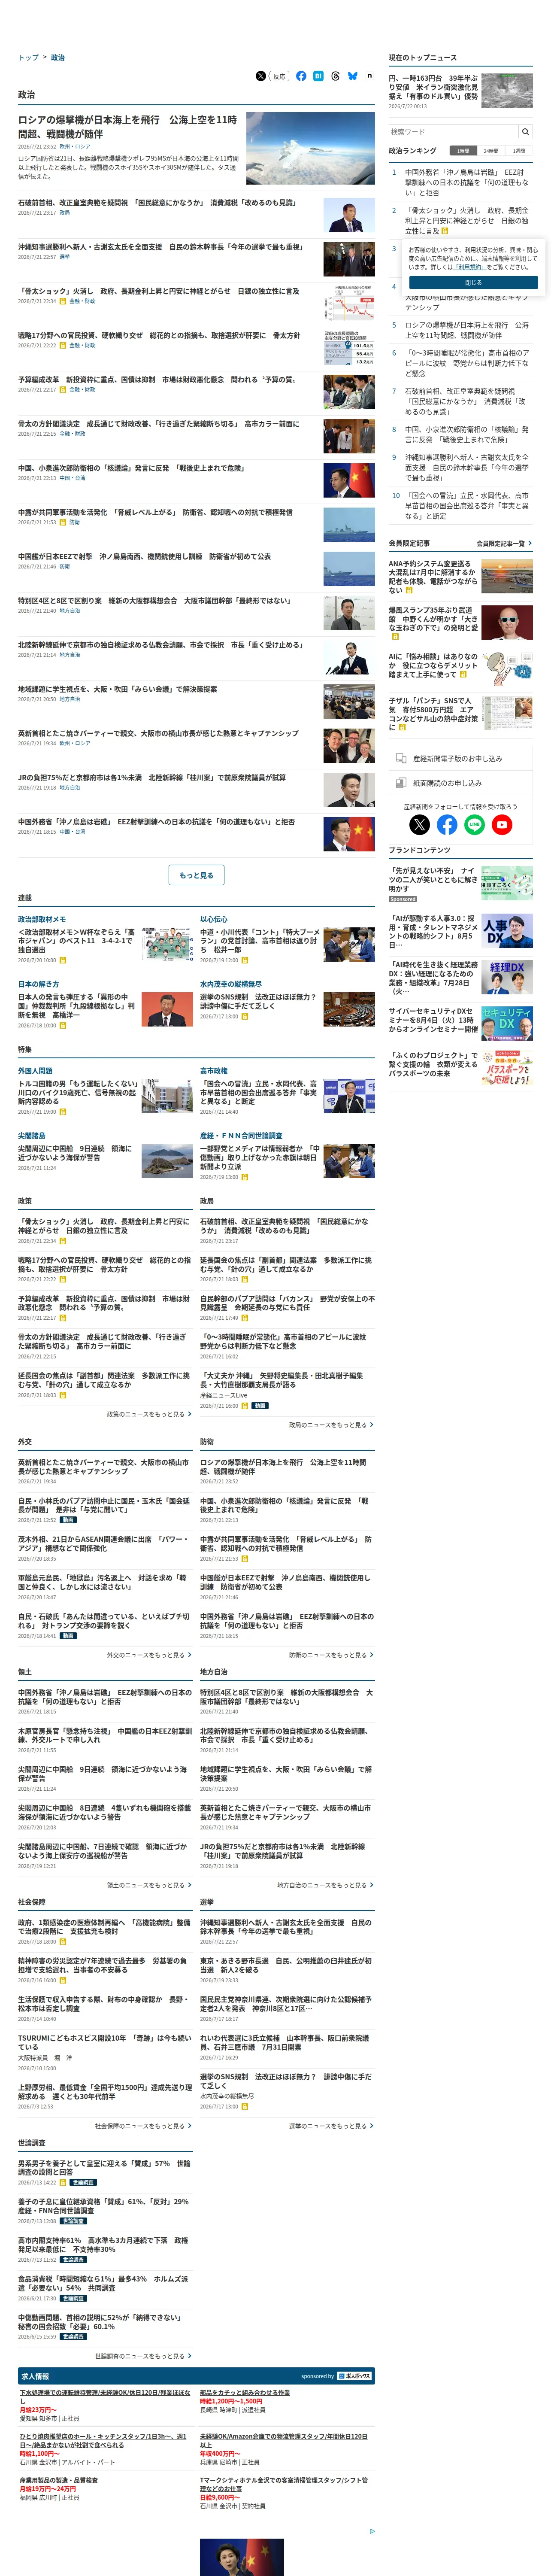The image size is (551, 2576).
Task: Expand 政策のニュースをもっと見る
Action: point(149,1414)
